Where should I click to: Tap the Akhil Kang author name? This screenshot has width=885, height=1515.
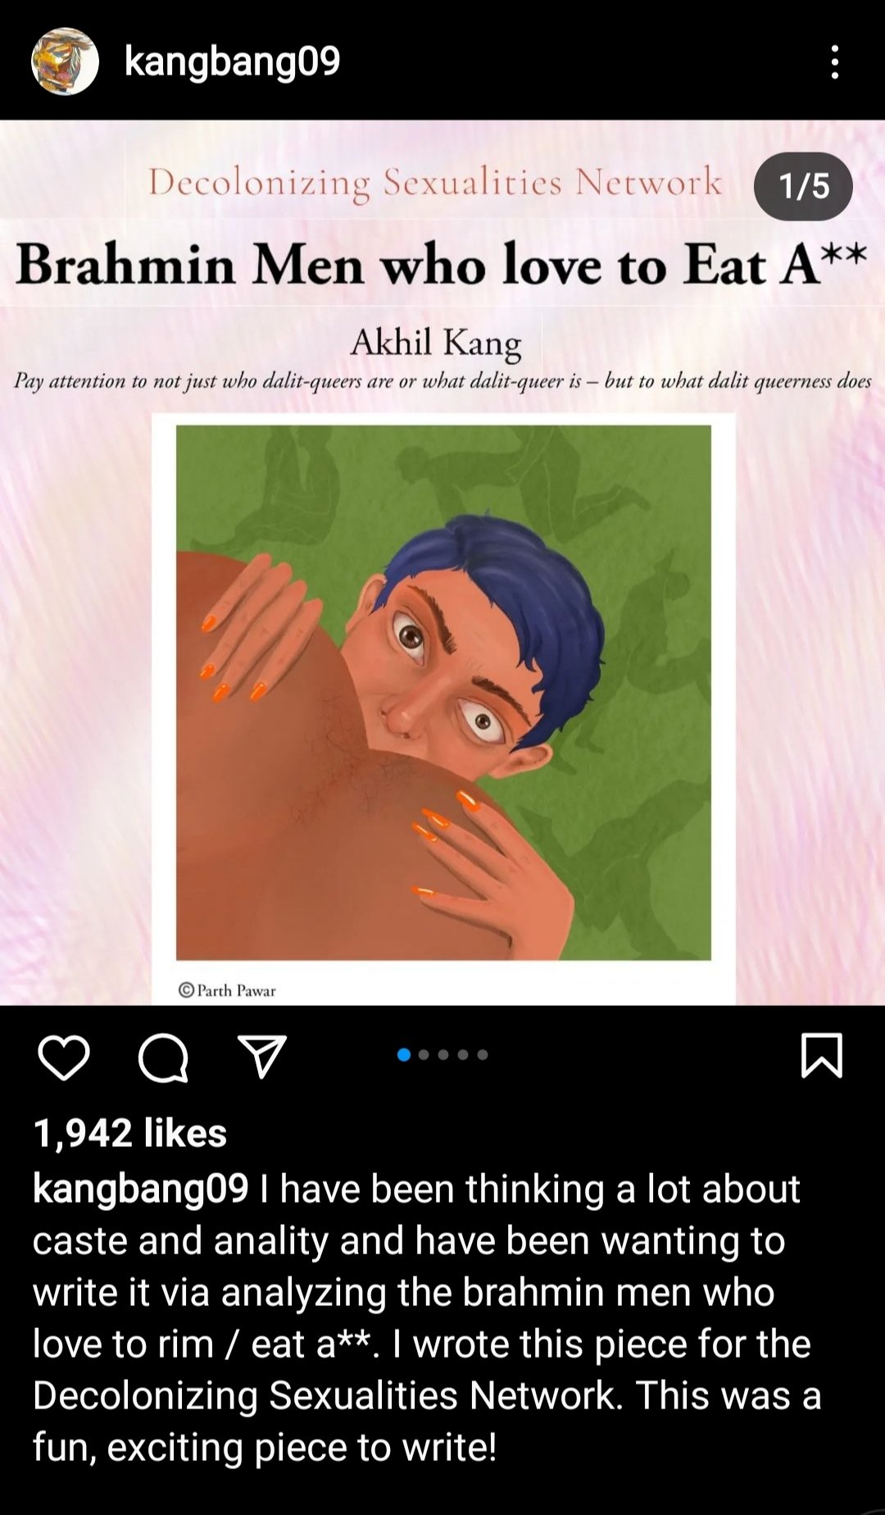pyautogui.click(x=436, y=343)
